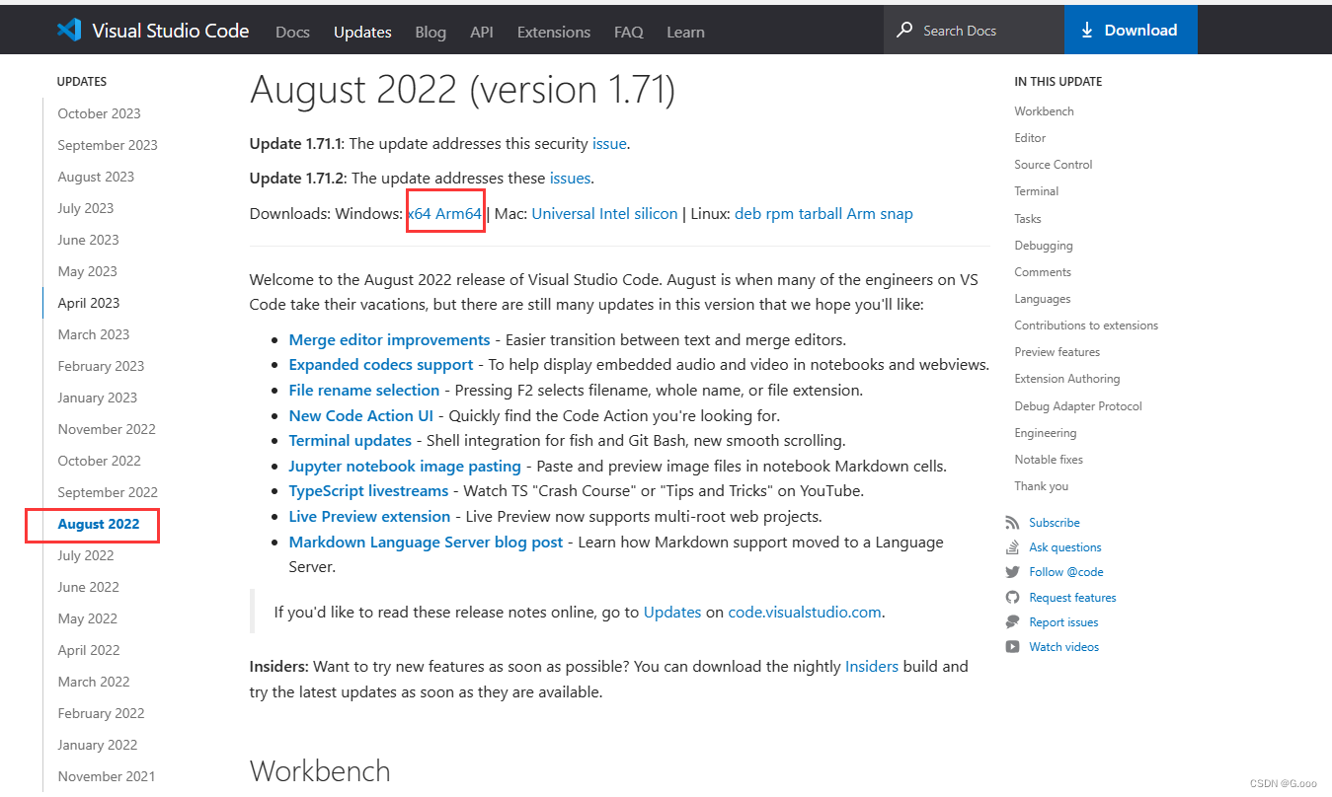Download the Mac Intel build
Viewport: 1332px width, 797px height.
(x=615, y=213)
